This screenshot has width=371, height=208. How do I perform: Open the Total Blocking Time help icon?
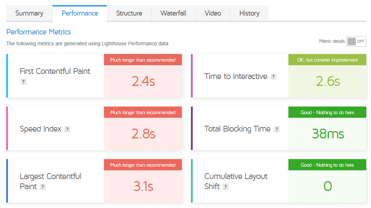277,129
